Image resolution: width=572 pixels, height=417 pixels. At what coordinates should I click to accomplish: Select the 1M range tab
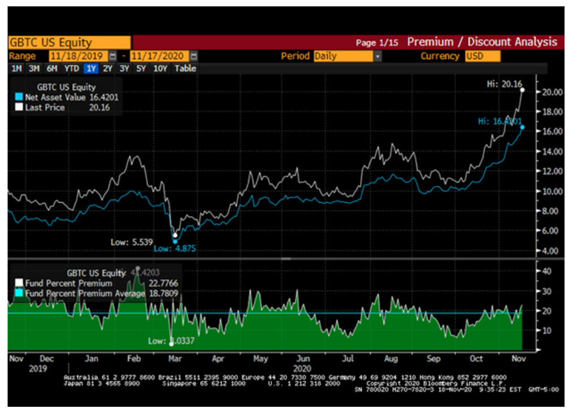[17, 68]
